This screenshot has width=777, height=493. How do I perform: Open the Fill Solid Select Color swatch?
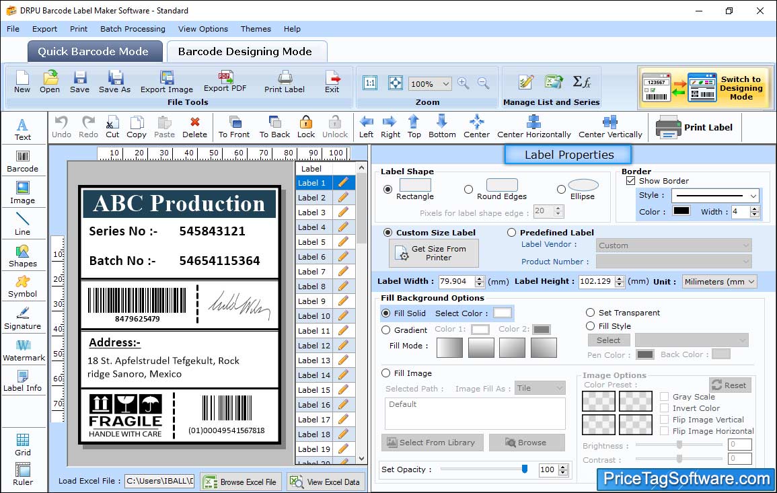[502, 313]
